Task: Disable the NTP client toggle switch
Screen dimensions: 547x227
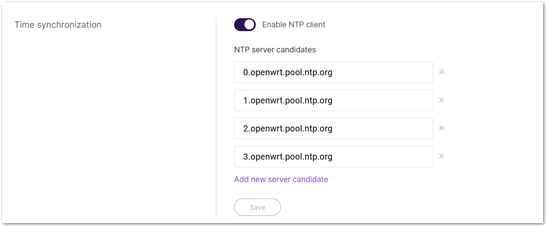Action: click(x=245, y=25)
